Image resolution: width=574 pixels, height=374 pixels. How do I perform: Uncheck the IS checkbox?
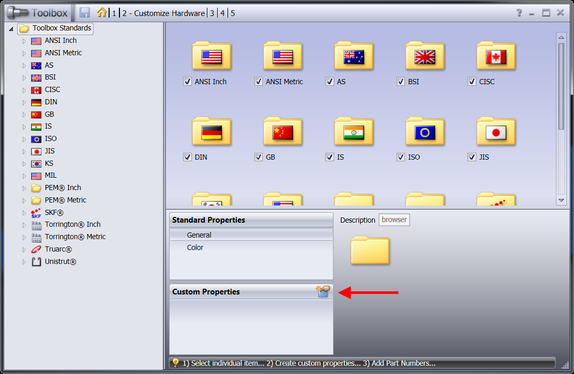pyautogui.click(x=329, y=157)
